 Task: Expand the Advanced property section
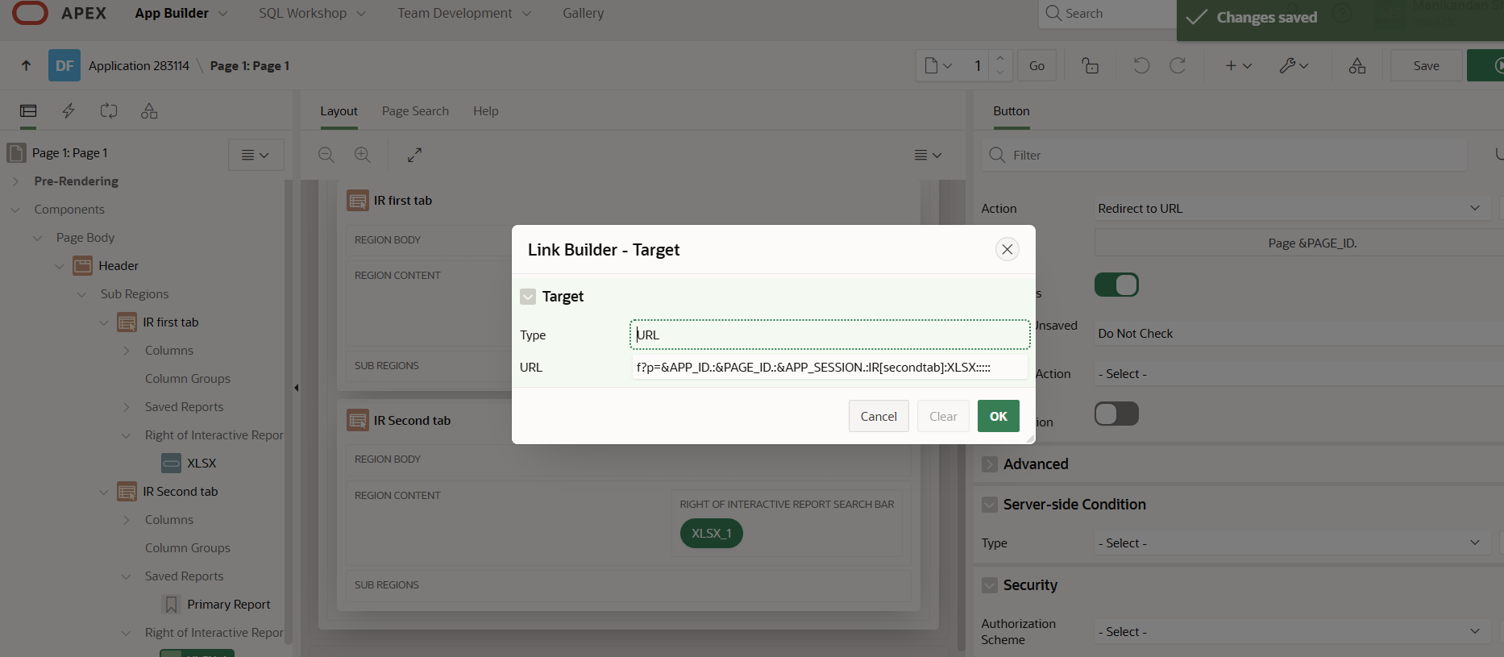coord(990,464)
